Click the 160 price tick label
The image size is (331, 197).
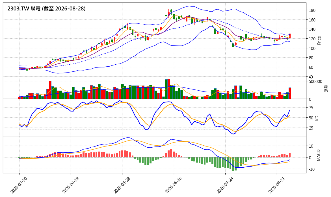pos(312,20)
